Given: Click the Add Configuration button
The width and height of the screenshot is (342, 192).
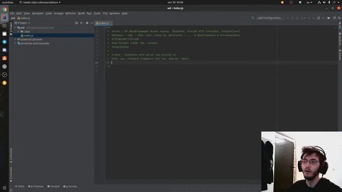Looking at the screenshot, I should point(270,18).
